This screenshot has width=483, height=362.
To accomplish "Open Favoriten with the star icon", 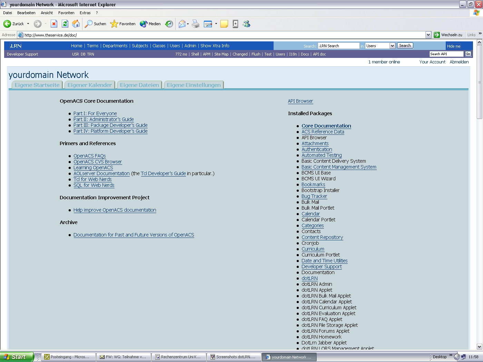I will point(115,24).
